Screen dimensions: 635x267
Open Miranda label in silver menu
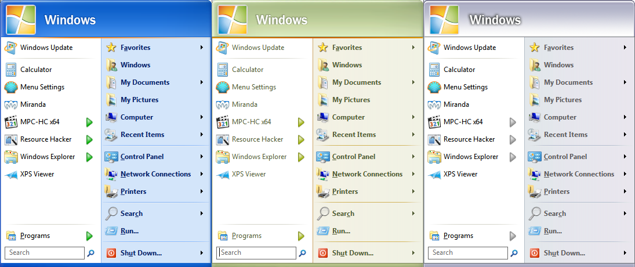click(x=456, y=104)
